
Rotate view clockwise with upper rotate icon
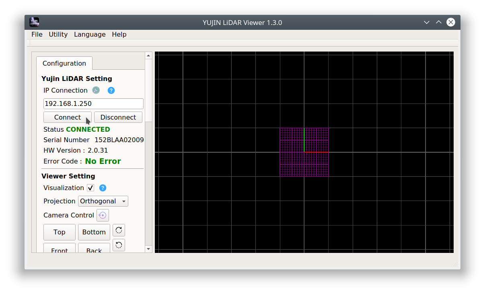tap(119, 230)
